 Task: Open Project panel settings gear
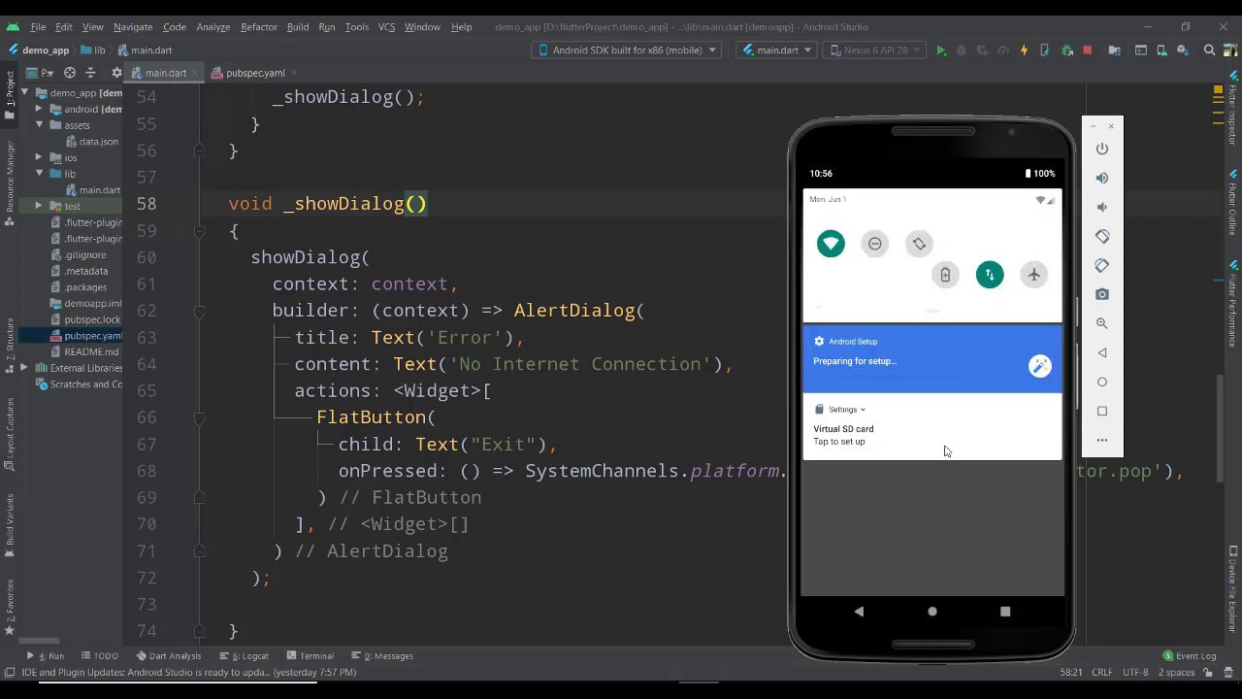coord(116,73)
